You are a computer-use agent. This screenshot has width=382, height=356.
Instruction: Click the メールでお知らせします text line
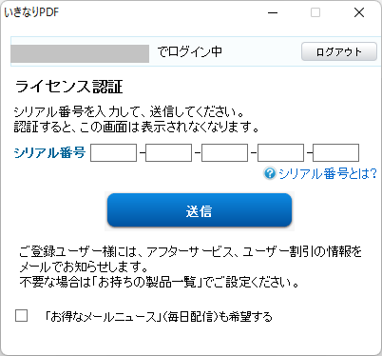[x=84, y=267]
